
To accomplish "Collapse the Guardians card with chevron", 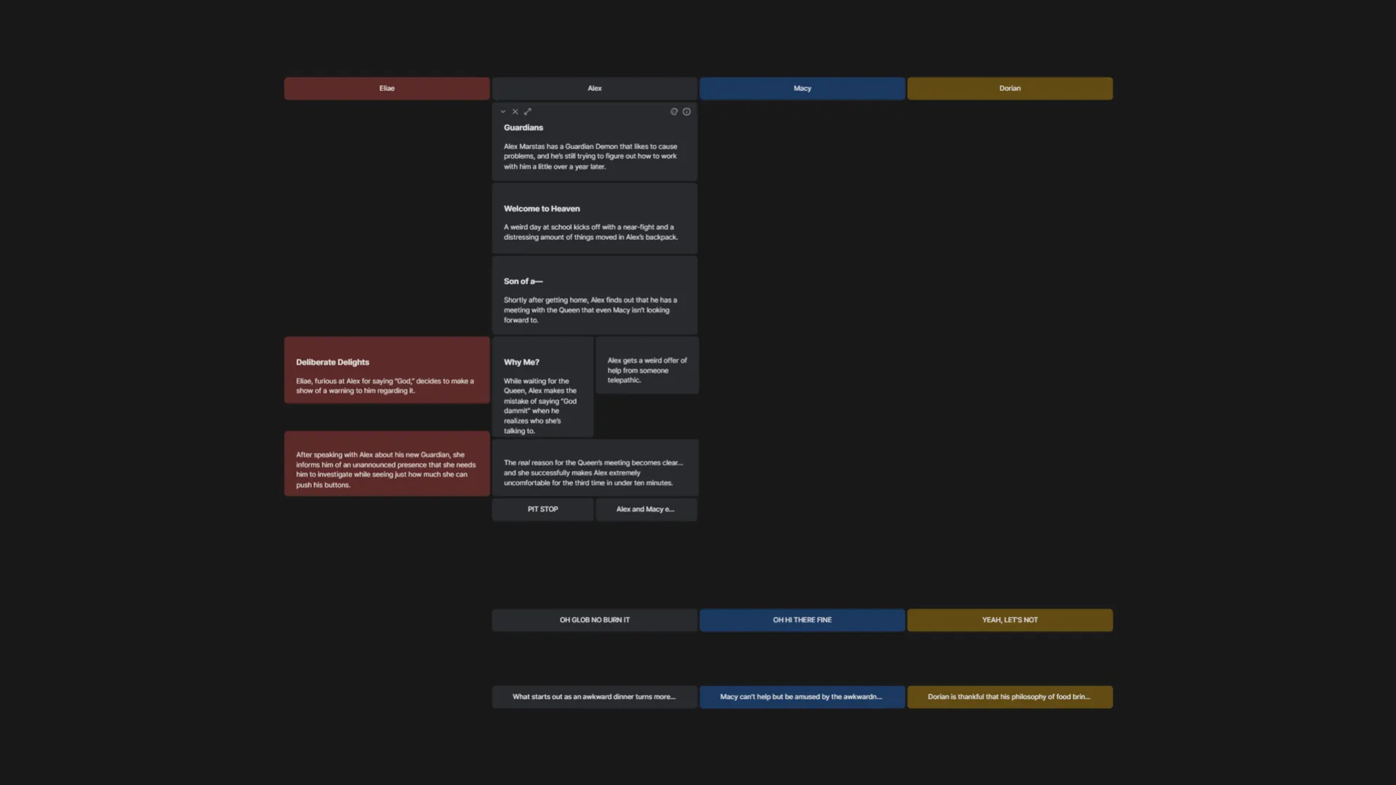I will (x=502, y=112).
